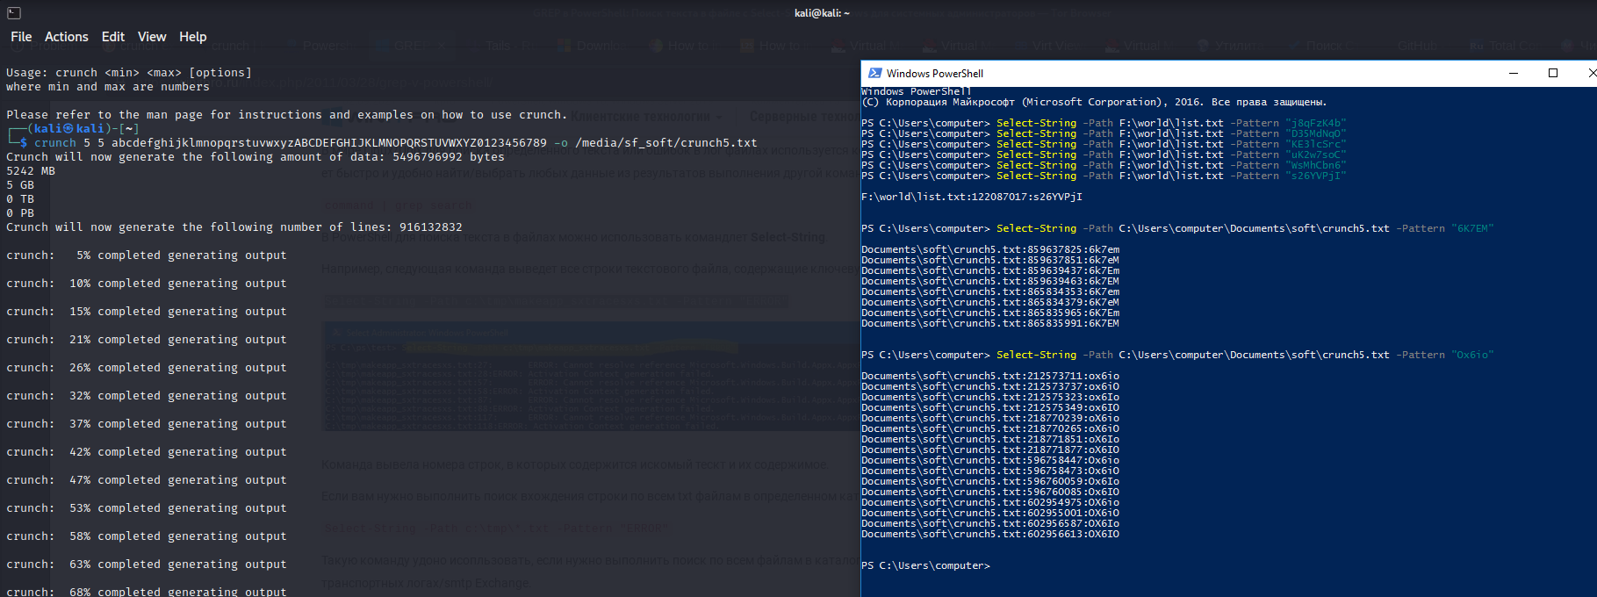Image resolution: width=1597 pixels, height=597 pixels.
Task: Close the Windows PowerShell window
Action: (x=1591, y=73)
